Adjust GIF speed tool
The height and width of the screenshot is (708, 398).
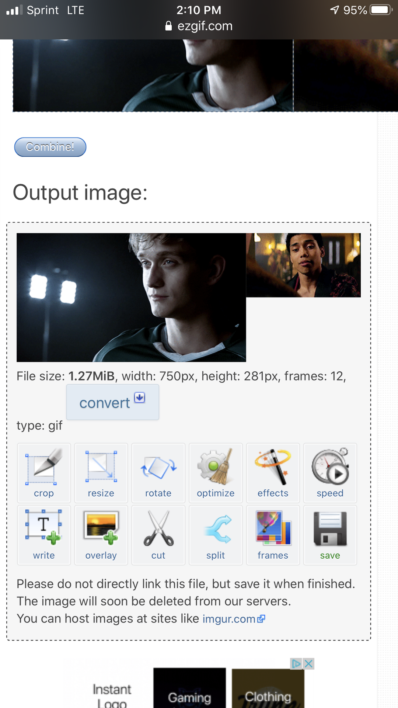pos(330,473)
